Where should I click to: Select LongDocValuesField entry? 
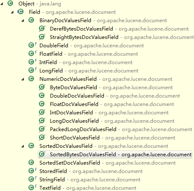112,121
